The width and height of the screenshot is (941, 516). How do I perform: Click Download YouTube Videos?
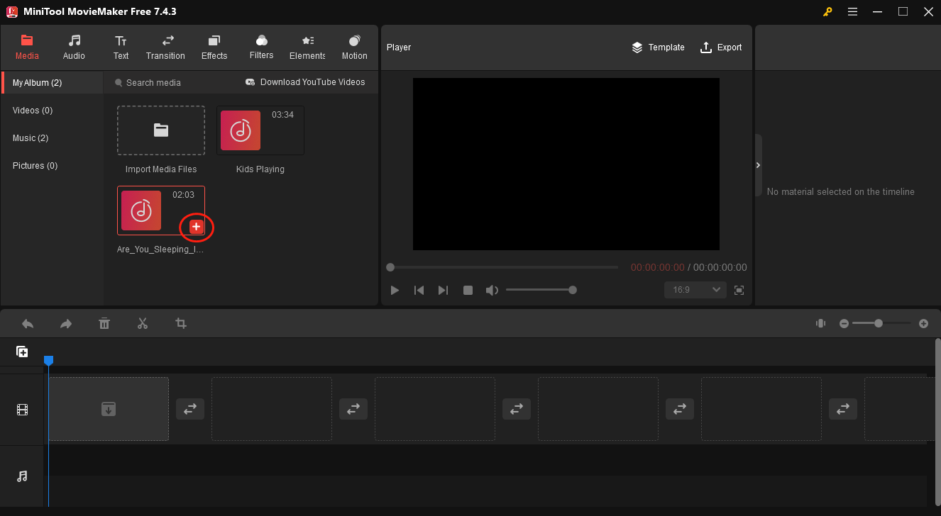pyautogui.click(x=305, y=82)
